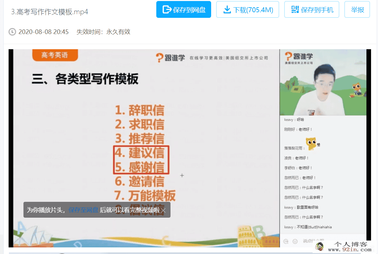
Task: Click the slide heading 三、各类型写作模板
Action: (85, 79)
